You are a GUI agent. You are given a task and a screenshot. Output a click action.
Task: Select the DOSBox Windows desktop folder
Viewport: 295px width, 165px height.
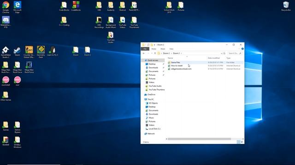click(x=18, y=142)
